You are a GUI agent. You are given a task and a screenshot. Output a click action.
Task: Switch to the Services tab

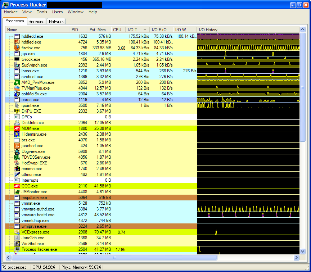click(x=36, y=22)
